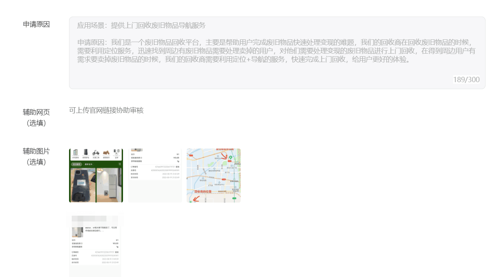Select the 家用家电 category icon
The height and width of the screenshot is (277, 489).
click(86, 153)
